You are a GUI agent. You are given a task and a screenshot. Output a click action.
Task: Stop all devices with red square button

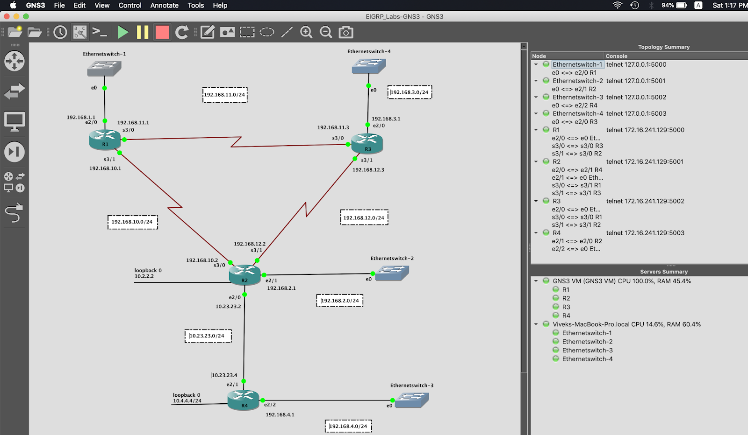(162, 32)
